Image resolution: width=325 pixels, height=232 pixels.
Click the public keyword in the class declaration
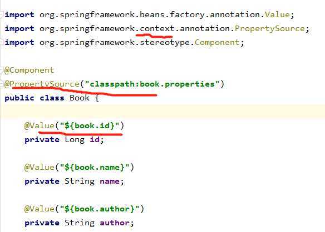coord(19,98)
